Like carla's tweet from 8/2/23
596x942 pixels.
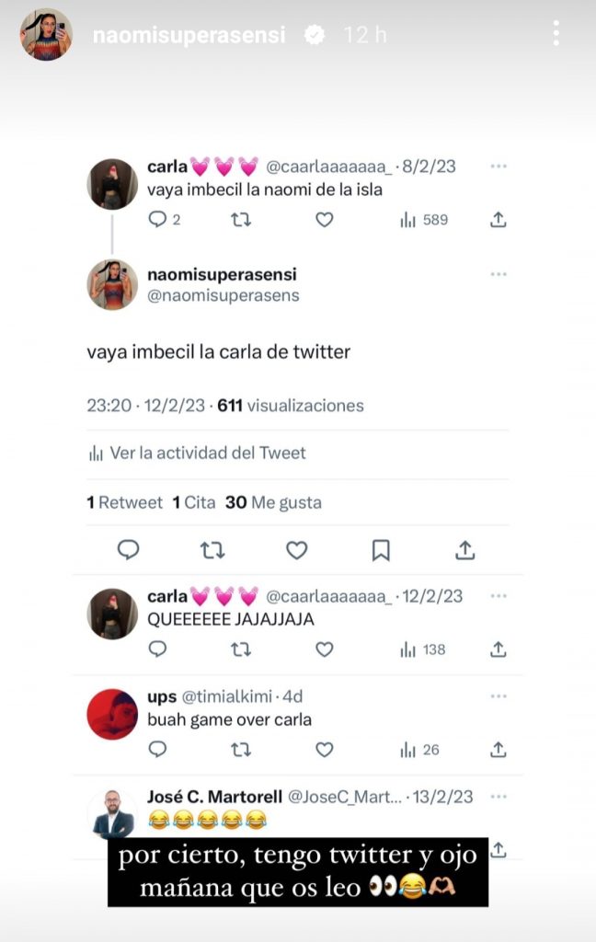point(324,220)
